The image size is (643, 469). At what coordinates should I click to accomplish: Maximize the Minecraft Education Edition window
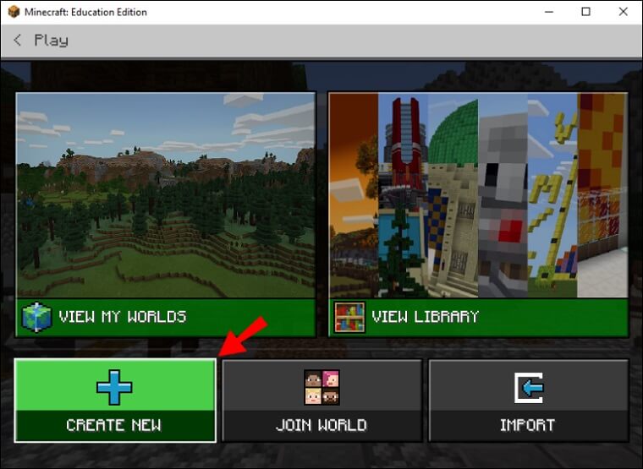pyautogui.click(x=586, y=12)
